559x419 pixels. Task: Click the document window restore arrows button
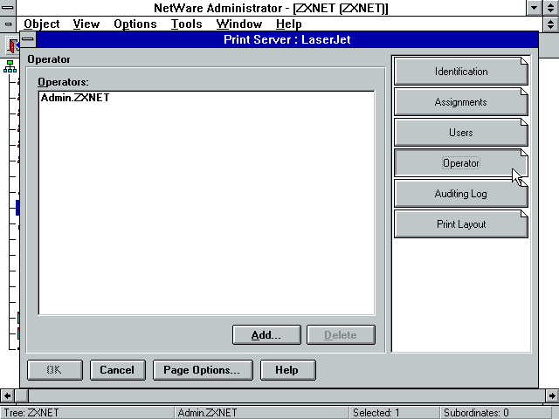coord(551,24)
